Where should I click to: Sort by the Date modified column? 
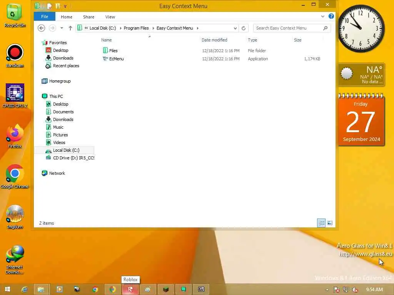point(214,40)
